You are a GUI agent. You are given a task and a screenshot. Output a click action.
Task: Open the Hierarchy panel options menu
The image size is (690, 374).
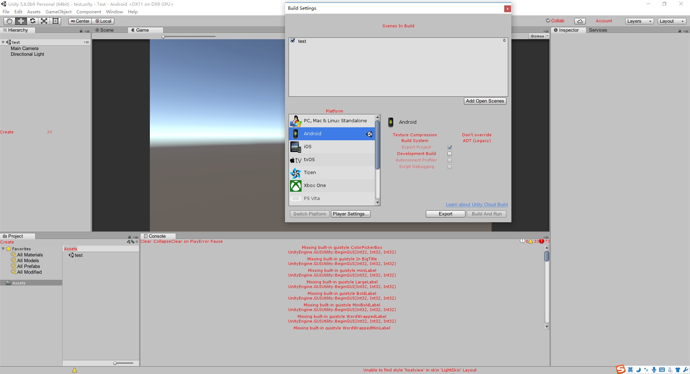[x=87, y=31]
